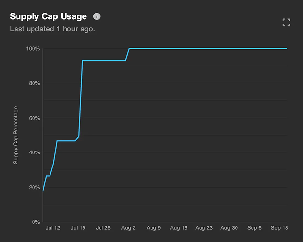Click the Aug 23 date label

click(x=204, y=227)
